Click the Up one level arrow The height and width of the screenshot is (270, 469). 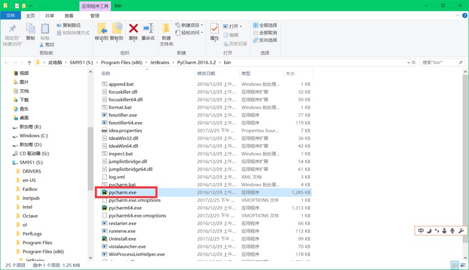click(29, 63)
